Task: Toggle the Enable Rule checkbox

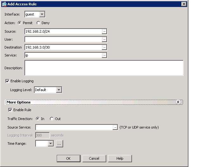Action: pyautogui.click(x=10, y=110)
